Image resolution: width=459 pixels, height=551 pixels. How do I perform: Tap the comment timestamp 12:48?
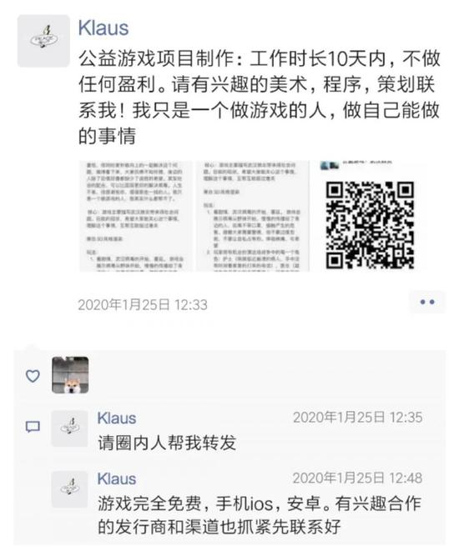[x=358, y=478]
